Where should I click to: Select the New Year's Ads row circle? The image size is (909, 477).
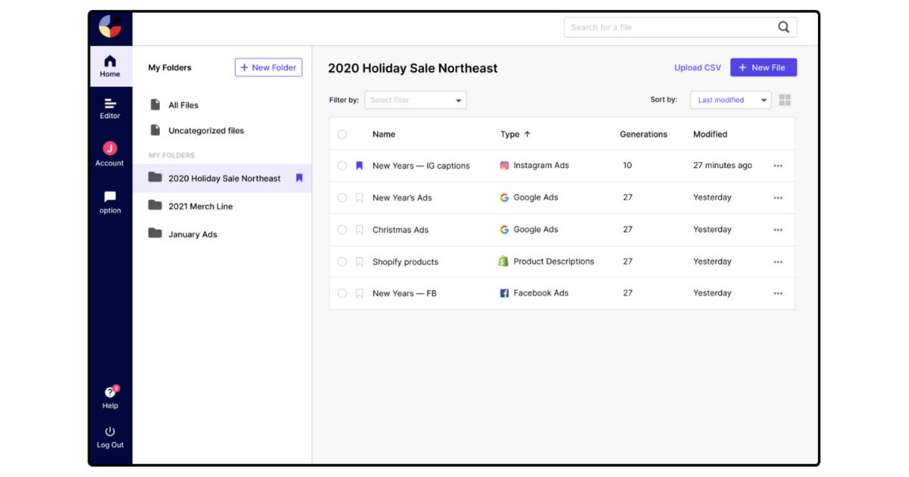pyautogui.click(x=342, y=197)
